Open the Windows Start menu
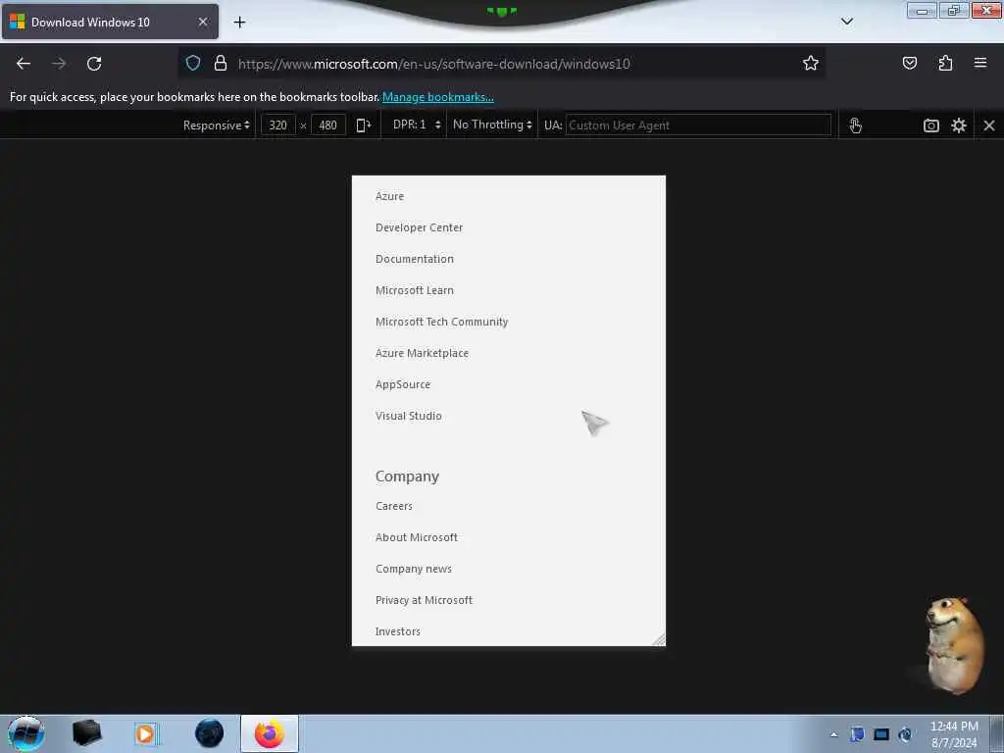Screen dimensions: 1004x753 point(26,733)
